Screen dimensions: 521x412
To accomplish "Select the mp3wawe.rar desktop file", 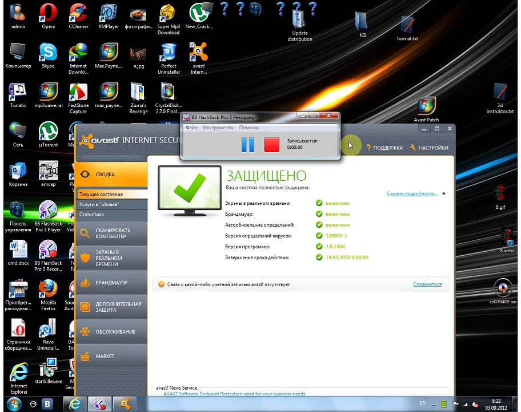I will coord(48,95).
